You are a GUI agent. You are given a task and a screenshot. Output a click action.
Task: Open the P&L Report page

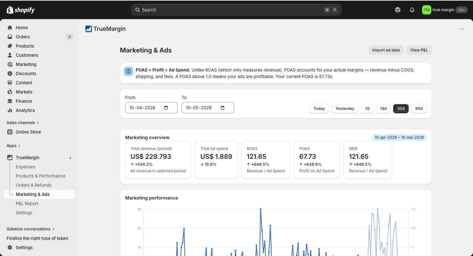pos(27,203)
